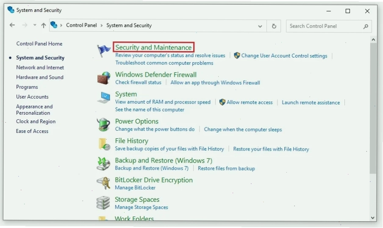Click the search magnifier icon
This screenshot has width=383, height=228.
[366, 26]
